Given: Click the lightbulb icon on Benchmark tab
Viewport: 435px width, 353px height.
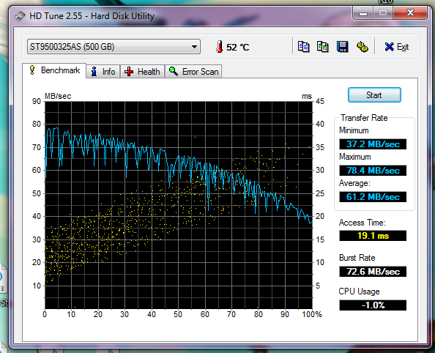Looking at the screenshot, I should [32, 70].
